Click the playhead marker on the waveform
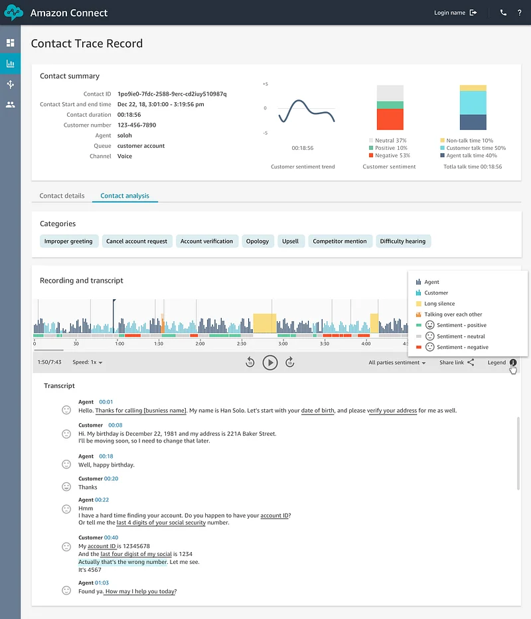The image size is (531, 619). coord(114,316)
